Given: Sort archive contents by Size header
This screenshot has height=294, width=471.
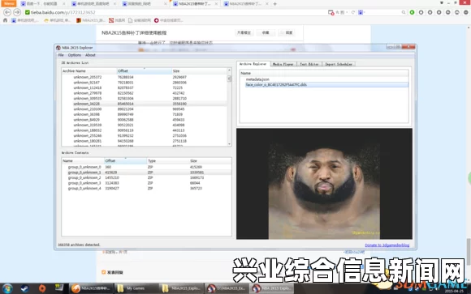Looking at the screenshot, I should tap(210, 161).
